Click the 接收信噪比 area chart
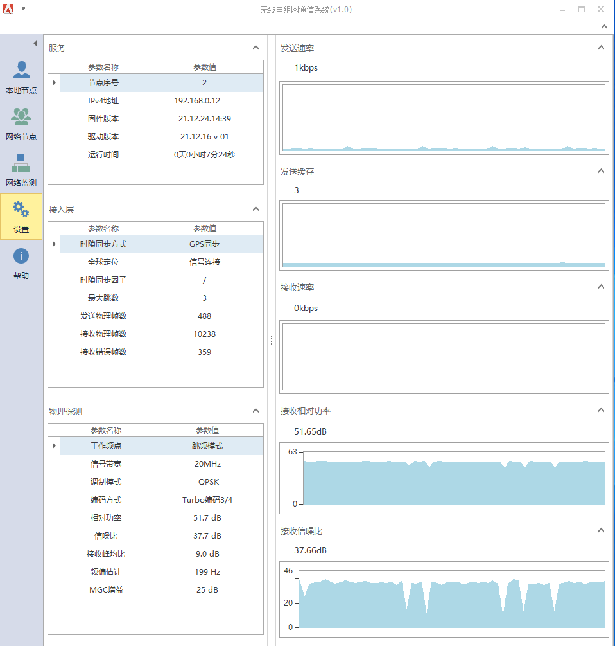This screenshot has width=615, height=646. point(444,599)
